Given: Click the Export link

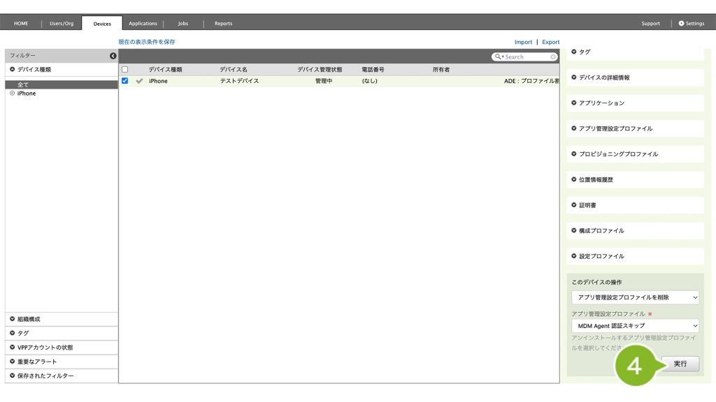Looking at the screenshot, I should click(x=550, y=42).
